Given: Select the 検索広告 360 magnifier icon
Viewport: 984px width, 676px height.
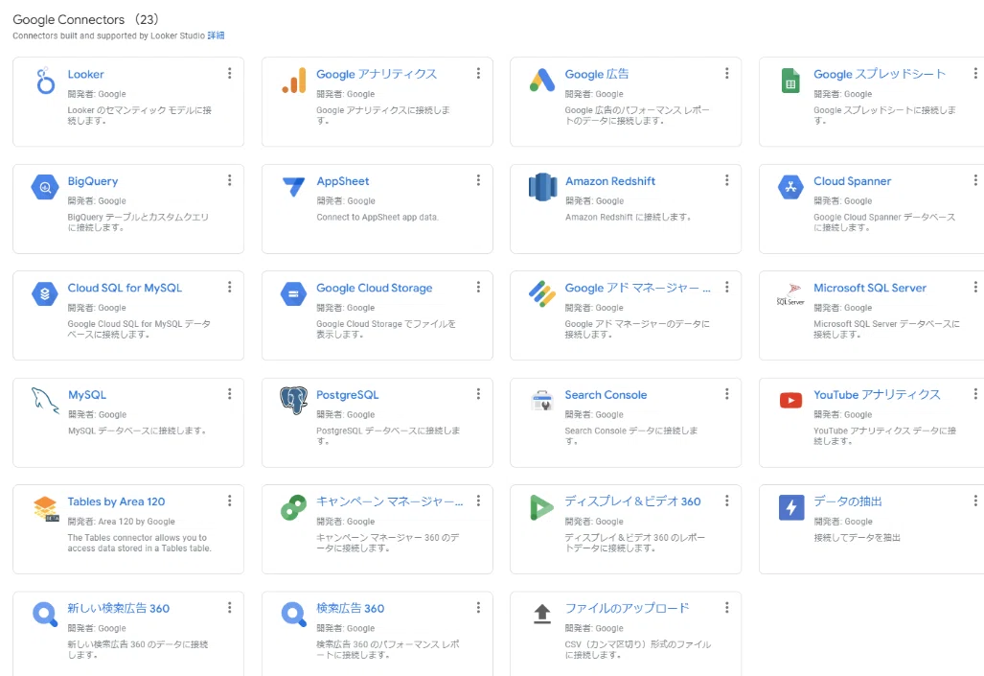Looking at the screenshot, I should coord(294,615).
